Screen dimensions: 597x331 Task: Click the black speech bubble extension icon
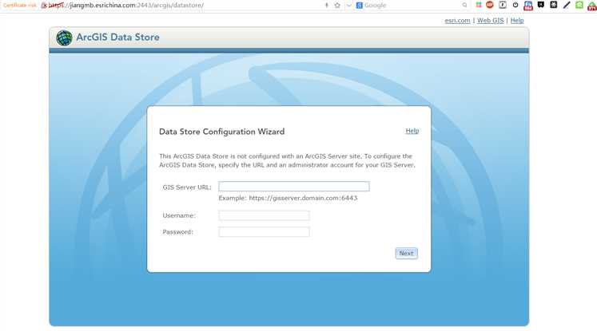pos(540,5)
